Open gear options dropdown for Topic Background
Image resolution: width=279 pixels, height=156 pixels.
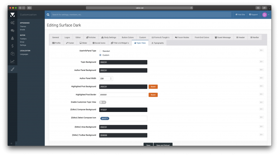point(262,62)
